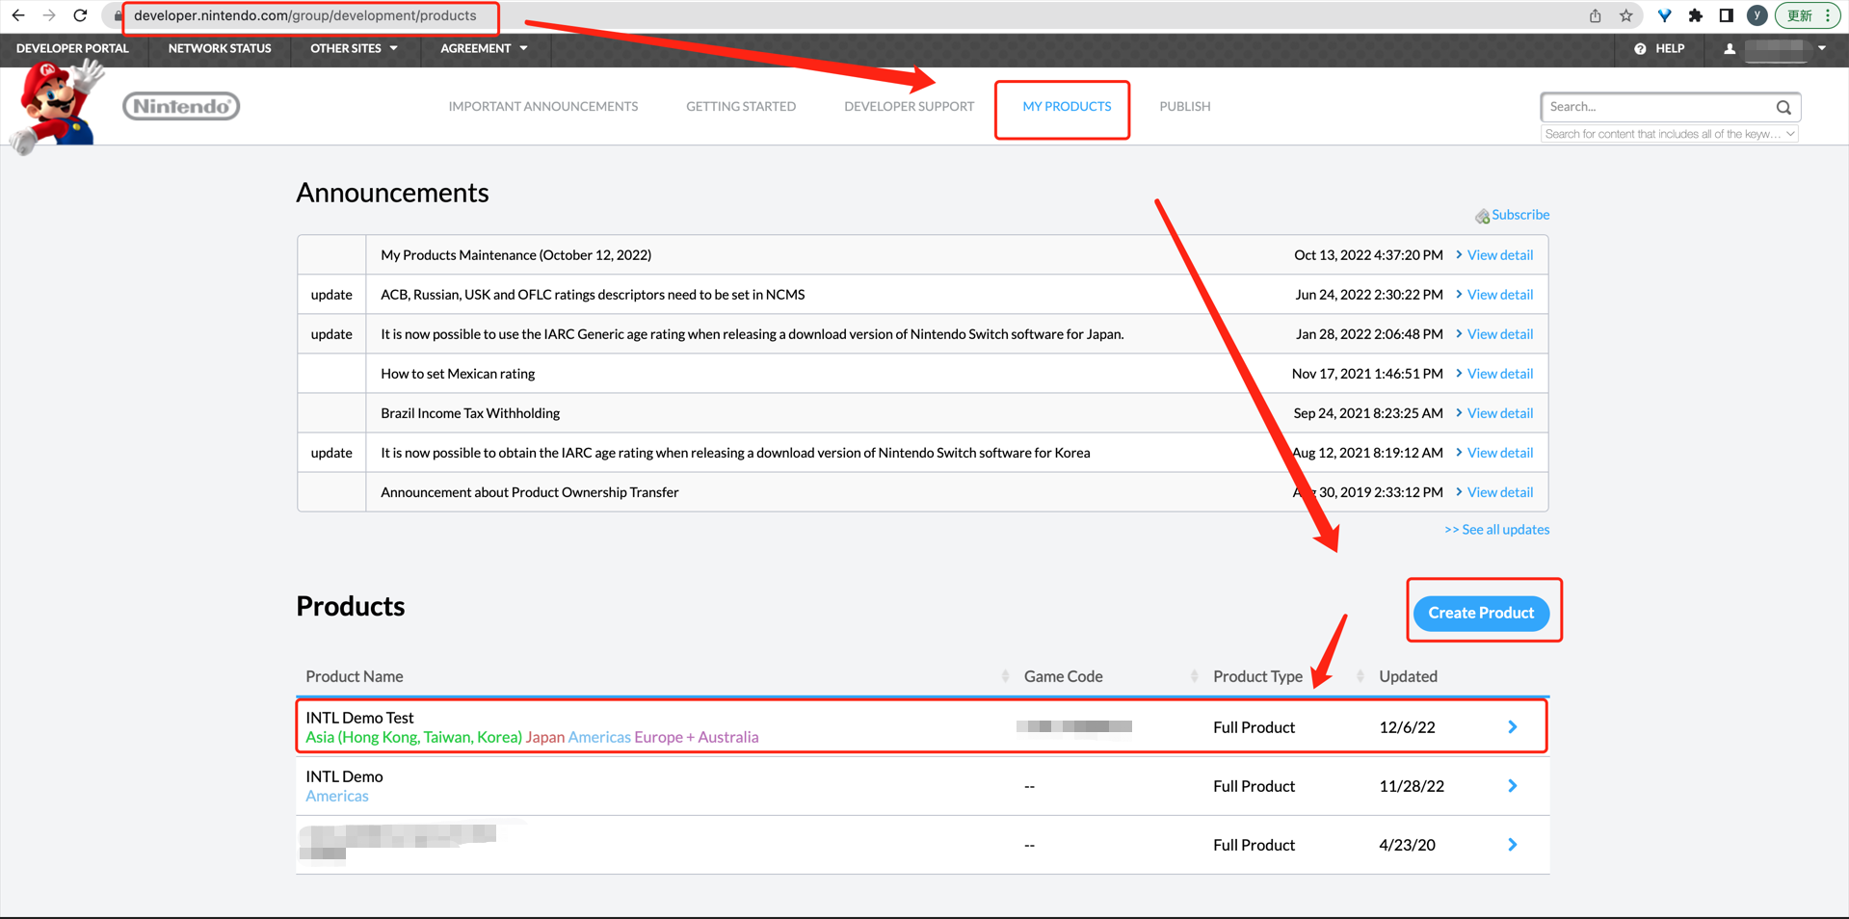Click the share page icon in address bar
Screen dimensions: 1849x919
[x=1596, y=15]
